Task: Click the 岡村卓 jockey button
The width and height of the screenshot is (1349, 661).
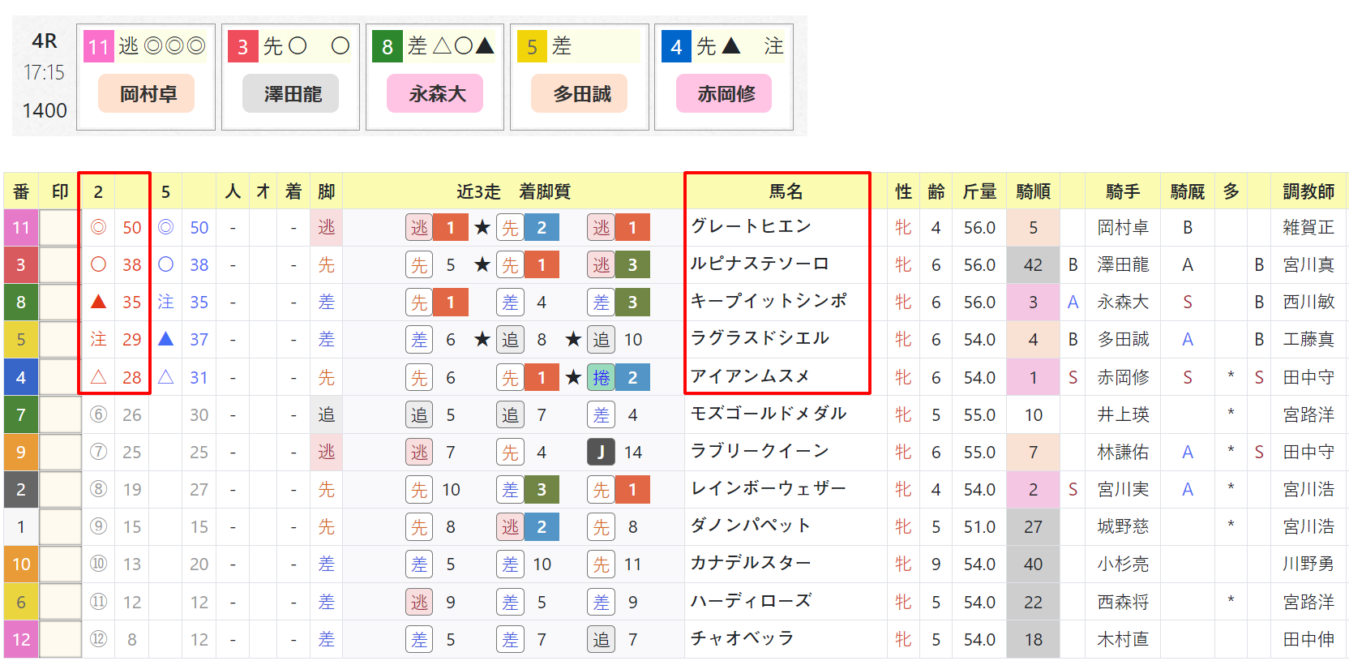Action: (x=147, y=93)
